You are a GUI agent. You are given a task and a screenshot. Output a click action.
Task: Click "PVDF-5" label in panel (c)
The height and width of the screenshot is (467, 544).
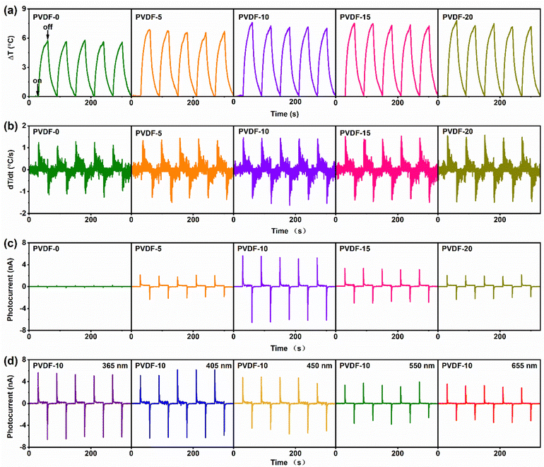click(x=148, y=249)
